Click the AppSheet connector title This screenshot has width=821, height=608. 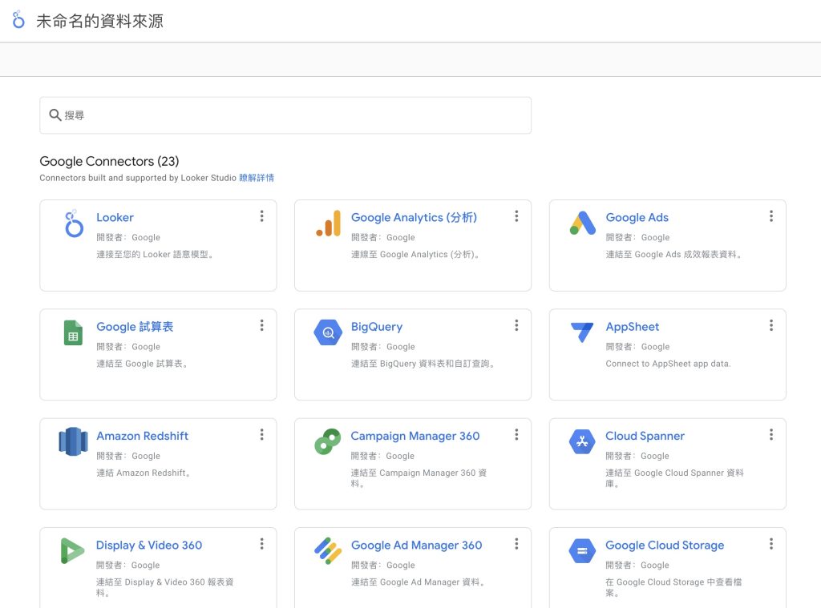coord(633,327)
